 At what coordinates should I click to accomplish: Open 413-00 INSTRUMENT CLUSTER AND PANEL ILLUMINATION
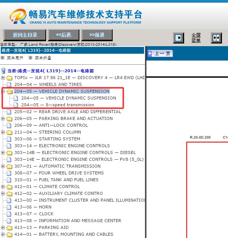(x=80, y=200)
